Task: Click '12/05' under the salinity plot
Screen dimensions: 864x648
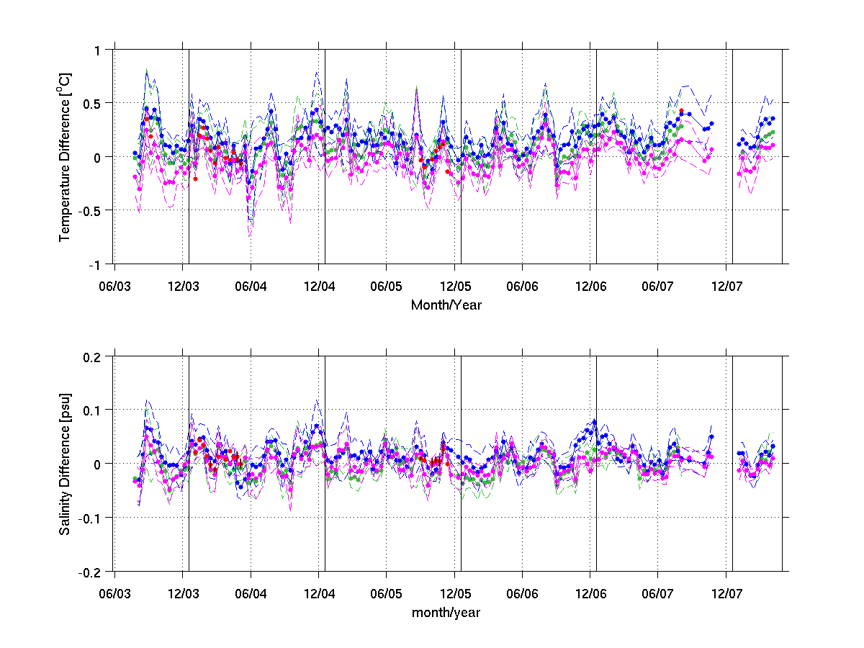Action: (454, 594)
